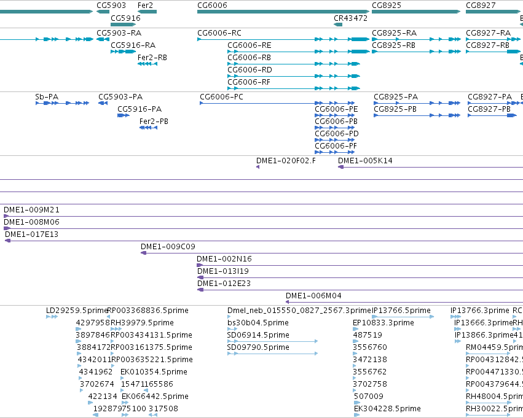The image size is (523, 418).
Task: Select the CG8925 gene label
Action: coord(387,6)
